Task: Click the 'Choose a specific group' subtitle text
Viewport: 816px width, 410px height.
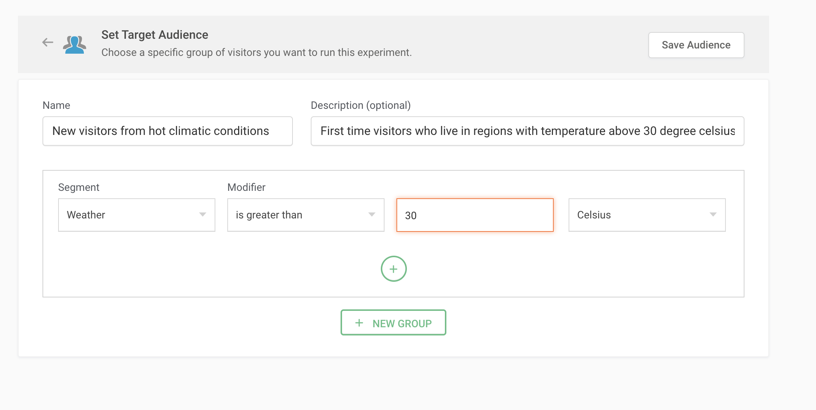Action: [x=256, y=53]
